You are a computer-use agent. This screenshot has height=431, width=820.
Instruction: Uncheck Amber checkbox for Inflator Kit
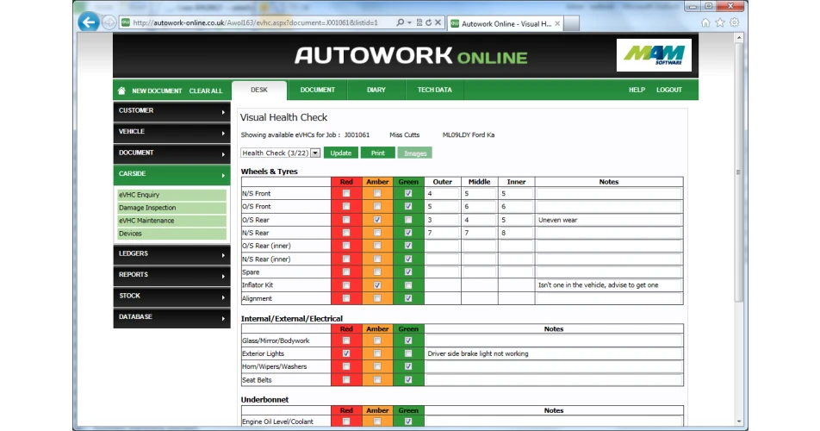(377, 285)
